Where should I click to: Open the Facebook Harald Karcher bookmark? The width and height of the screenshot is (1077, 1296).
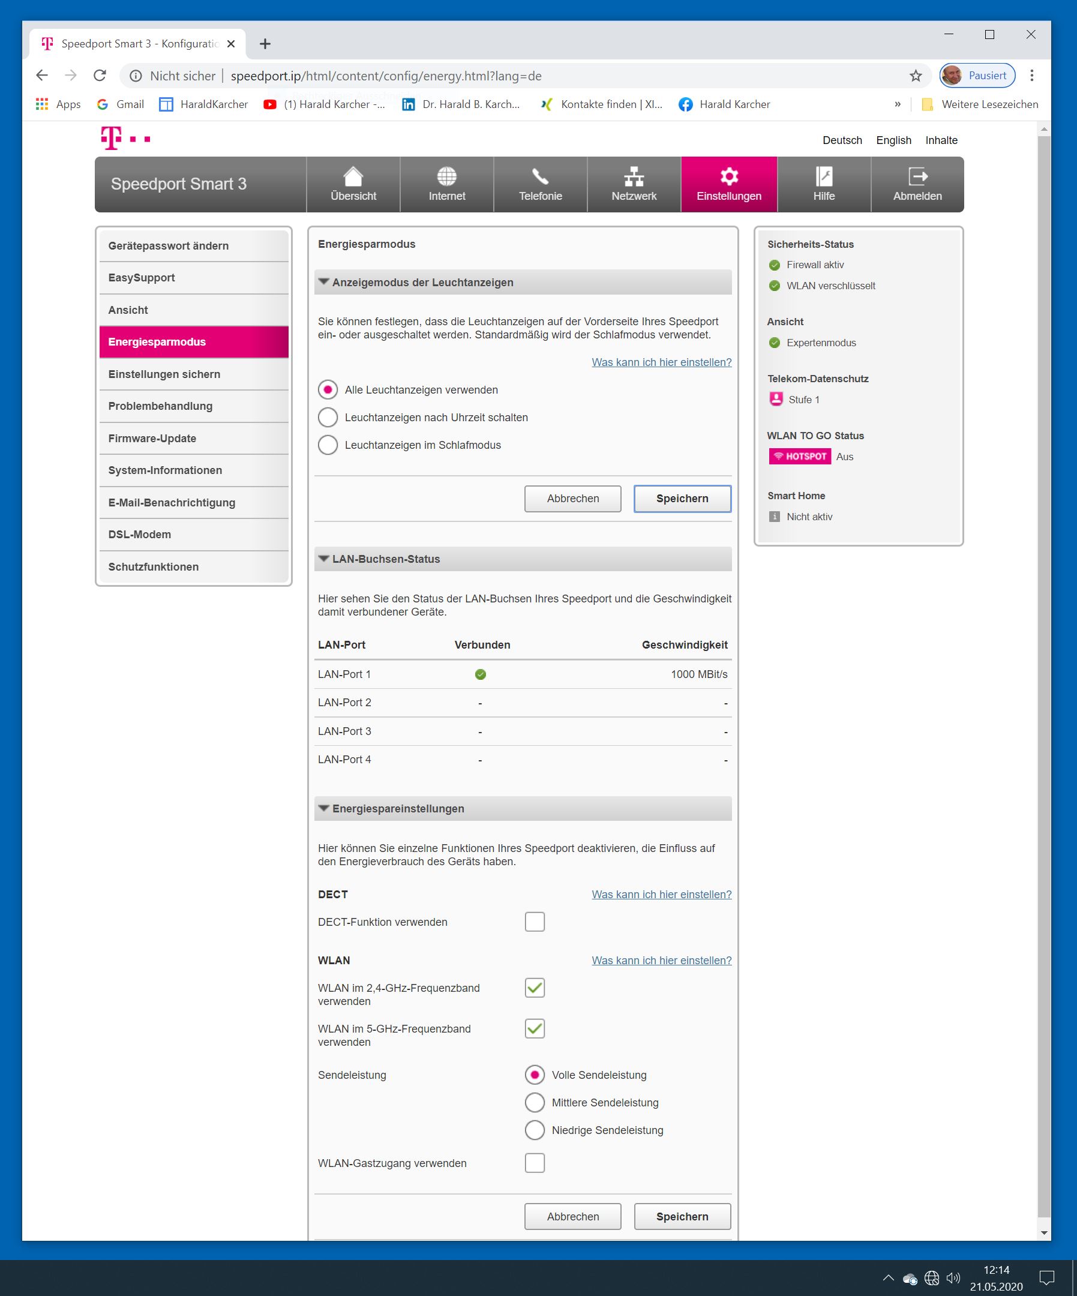[x=725, y=104]
